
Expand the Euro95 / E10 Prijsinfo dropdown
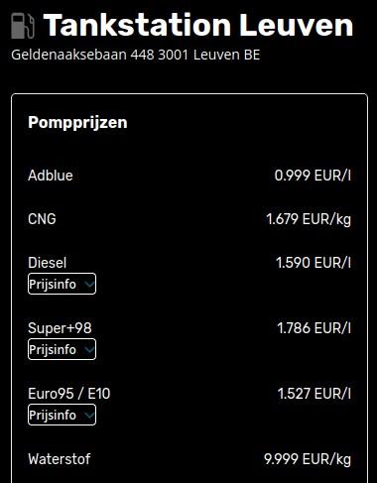point(62,415)
